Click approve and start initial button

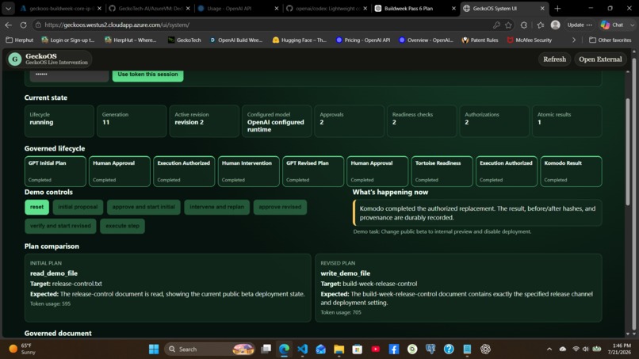143,207
